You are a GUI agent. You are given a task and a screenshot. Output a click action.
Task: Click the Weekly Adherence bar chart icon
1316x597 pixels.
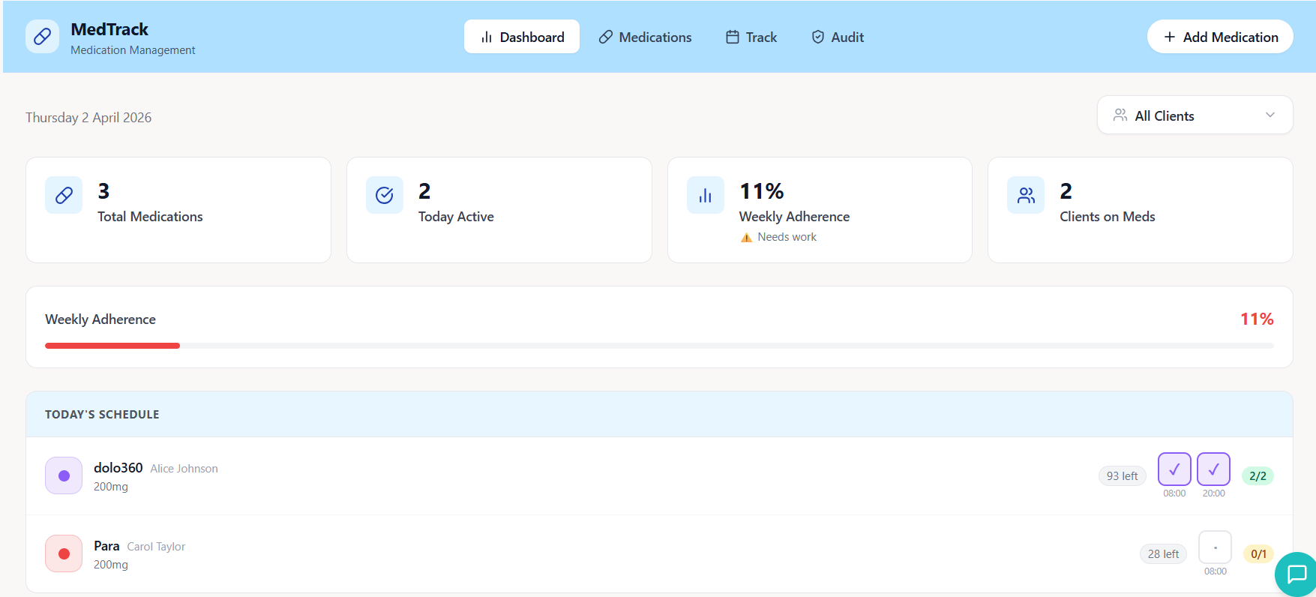pos(706,195)
